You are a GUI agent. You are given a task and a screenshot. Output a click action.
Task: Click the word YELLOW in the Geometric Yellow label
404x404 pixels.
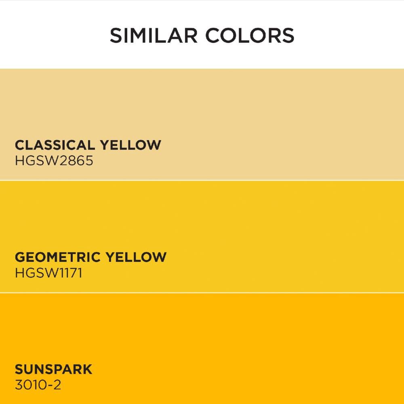tap(136, 257)
